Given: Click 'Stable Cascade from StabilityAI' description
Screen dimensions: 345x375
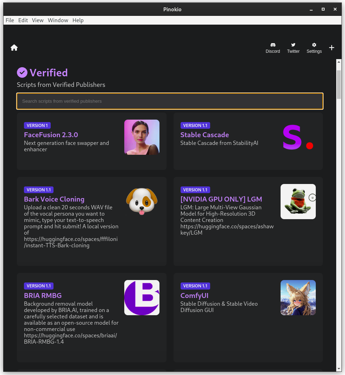Looking at the screenshot, I should point(219,143).
